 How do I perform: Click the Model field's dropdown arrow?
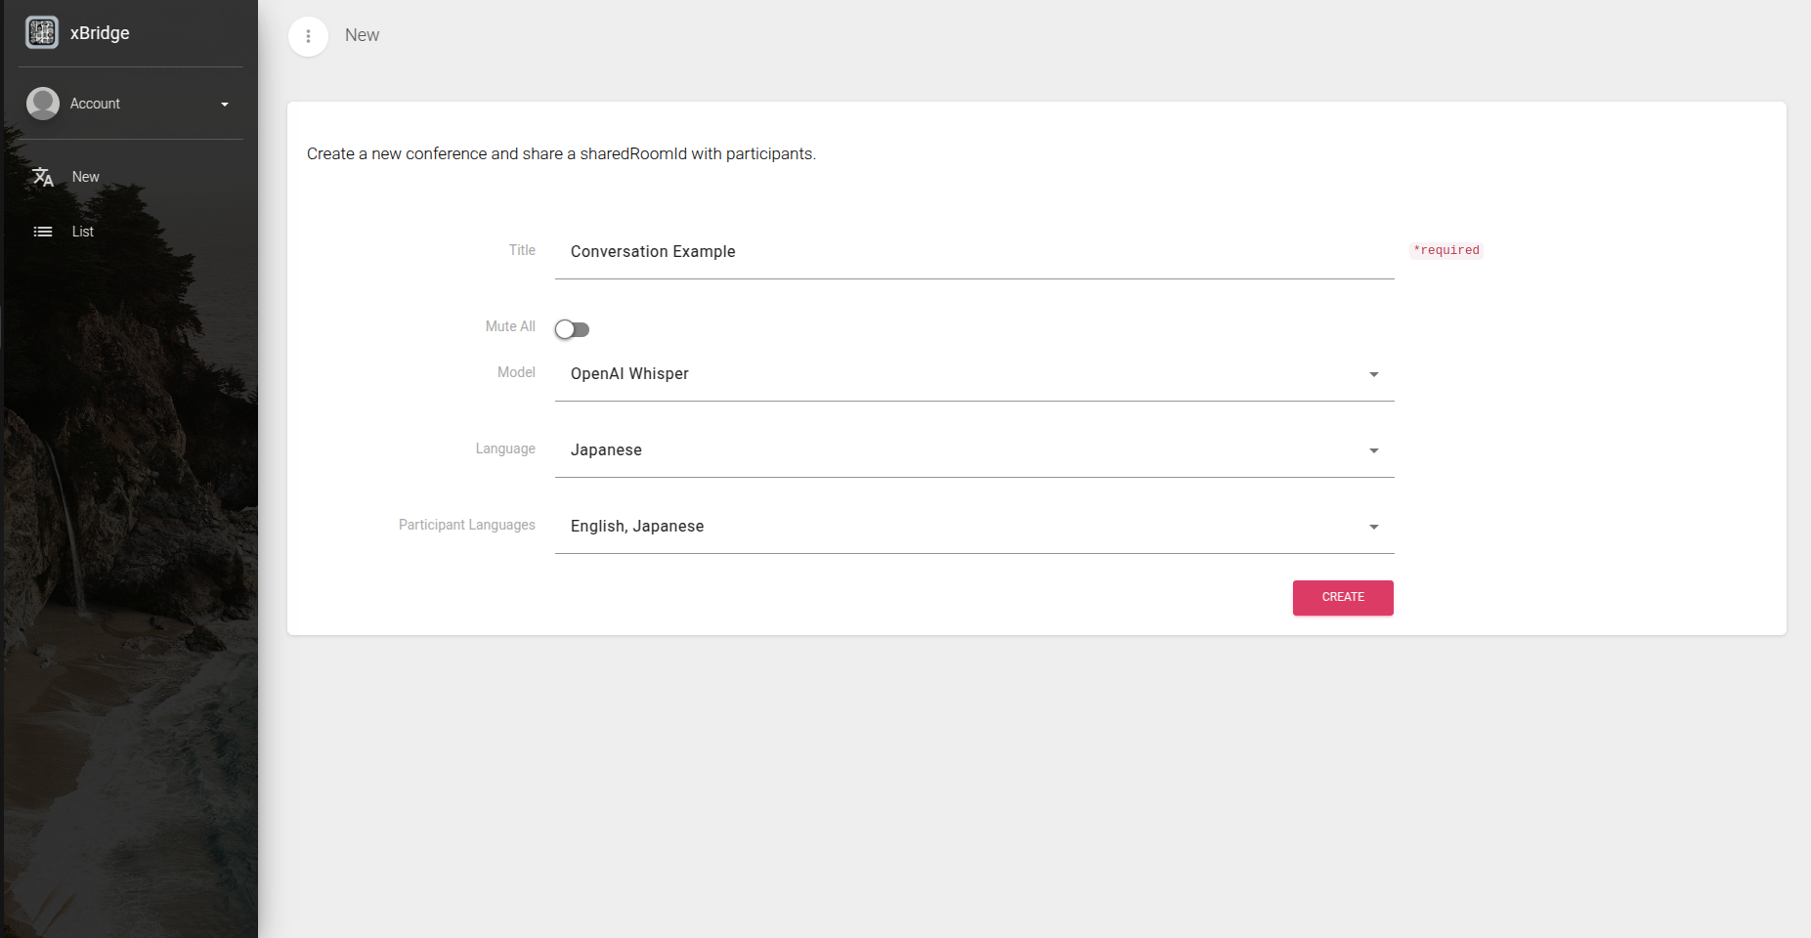click(1373, 374)
